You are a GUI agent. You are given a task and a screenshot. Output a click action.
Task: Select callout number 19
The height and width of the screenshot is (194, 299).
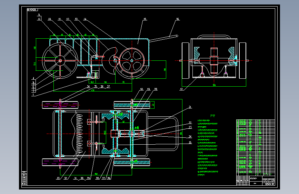point(148,89)
